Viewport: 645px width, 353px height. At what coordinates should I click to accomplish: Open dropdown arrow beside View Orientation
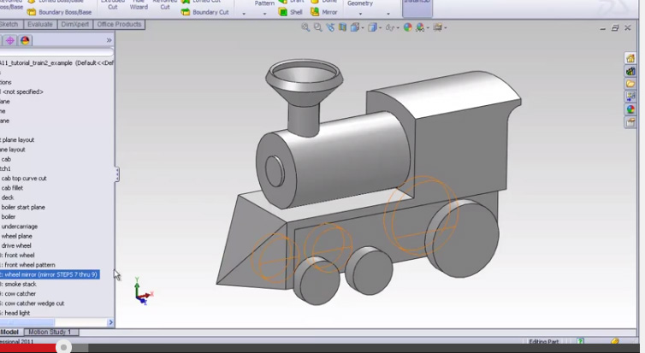point(362,28)
